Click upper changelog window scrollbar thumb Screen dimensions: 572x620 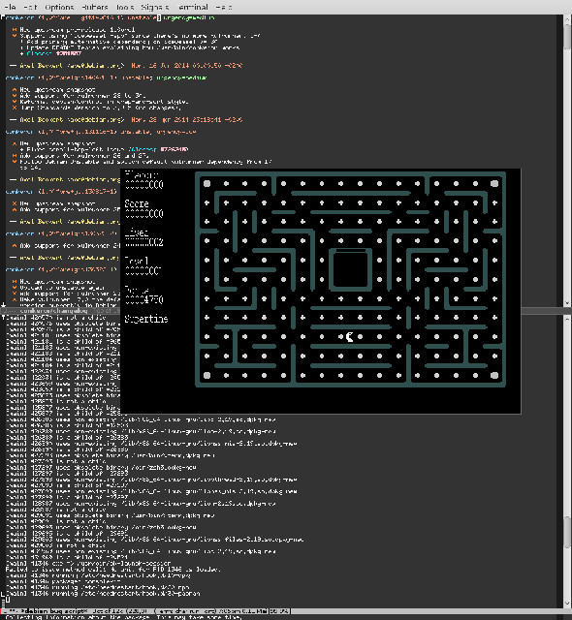click(567, 37)
